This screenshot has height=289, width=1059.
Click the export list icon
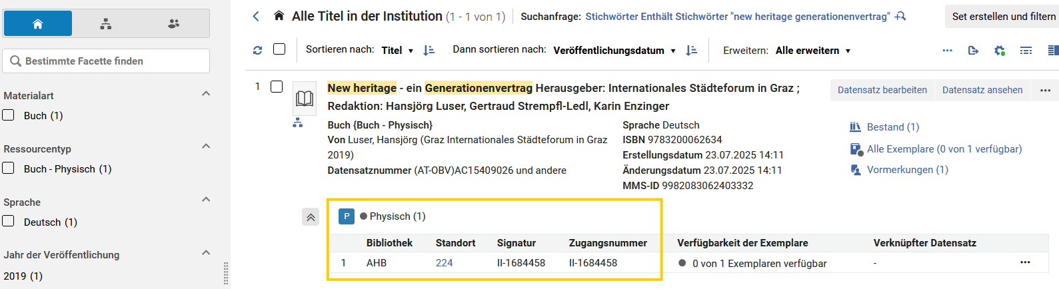(x=973, y=50)
